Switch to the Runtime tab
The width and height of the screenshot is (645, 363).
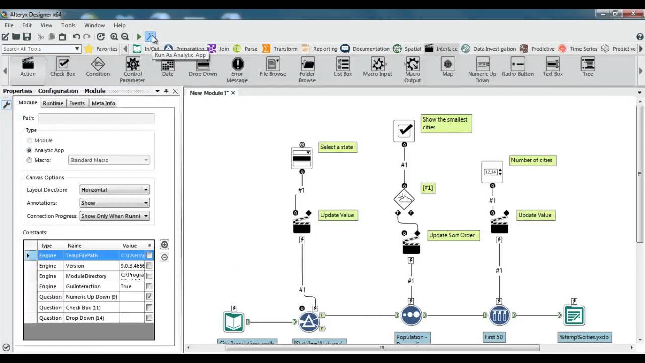(x=53, y=103)
